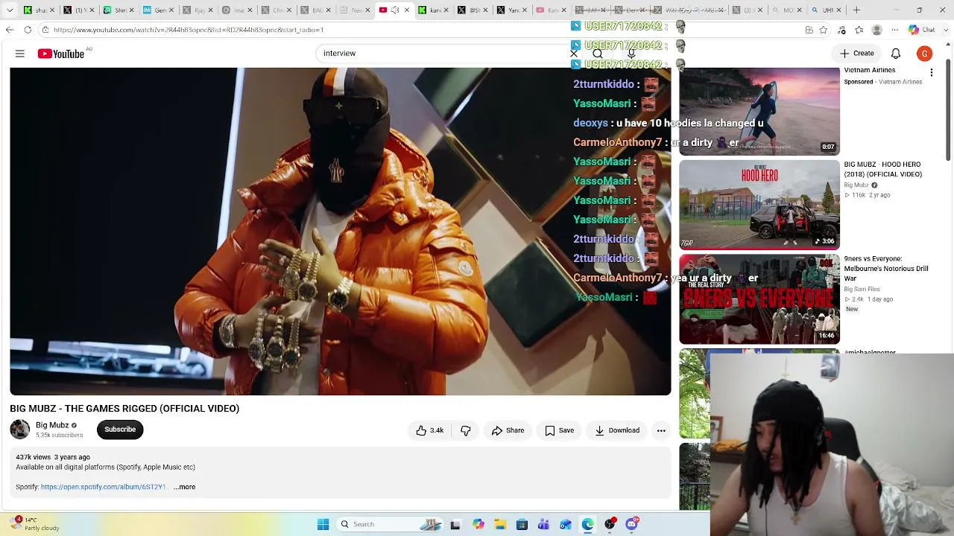Open the Copilot Chat button in Edge
This screenshot has height=536, width=954.
(921, 30)
